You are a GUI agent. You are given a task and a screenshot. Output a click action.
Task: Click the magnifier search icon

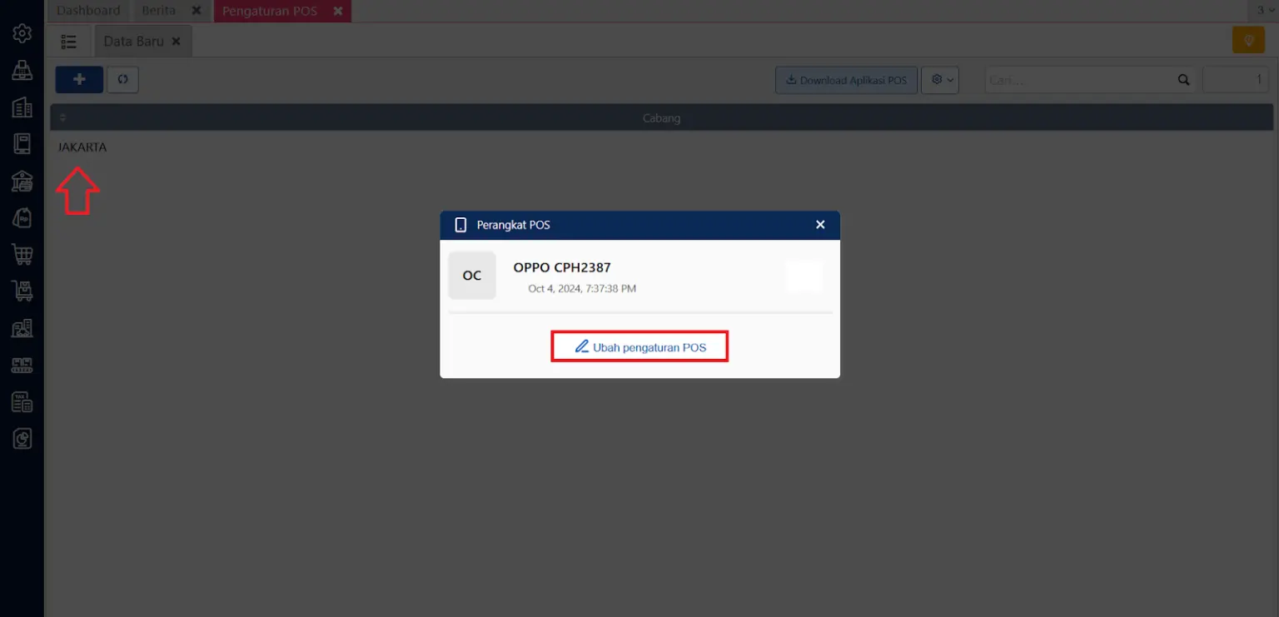point(1183,80)
